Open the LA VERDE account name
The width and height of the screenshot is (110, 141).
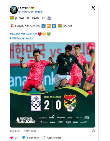click(x=24, y=8)
